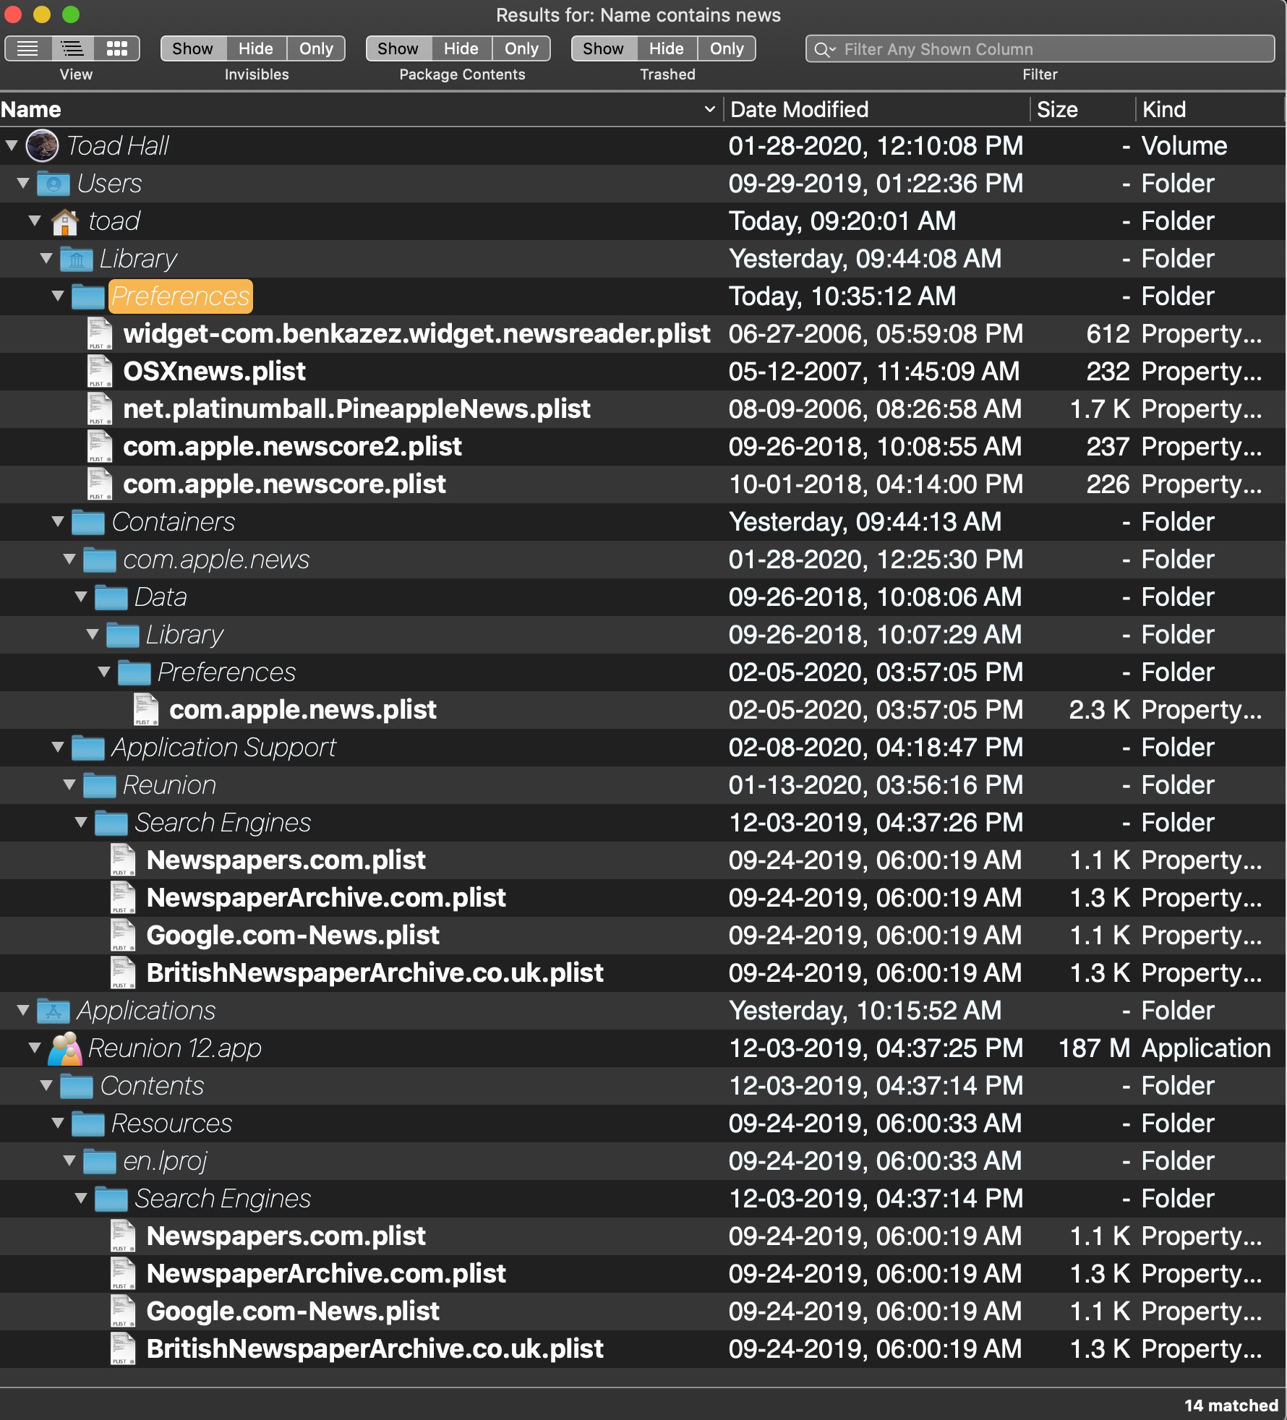Click the Containers folder icon
1287x1420 pixels.
coord(88,522)
